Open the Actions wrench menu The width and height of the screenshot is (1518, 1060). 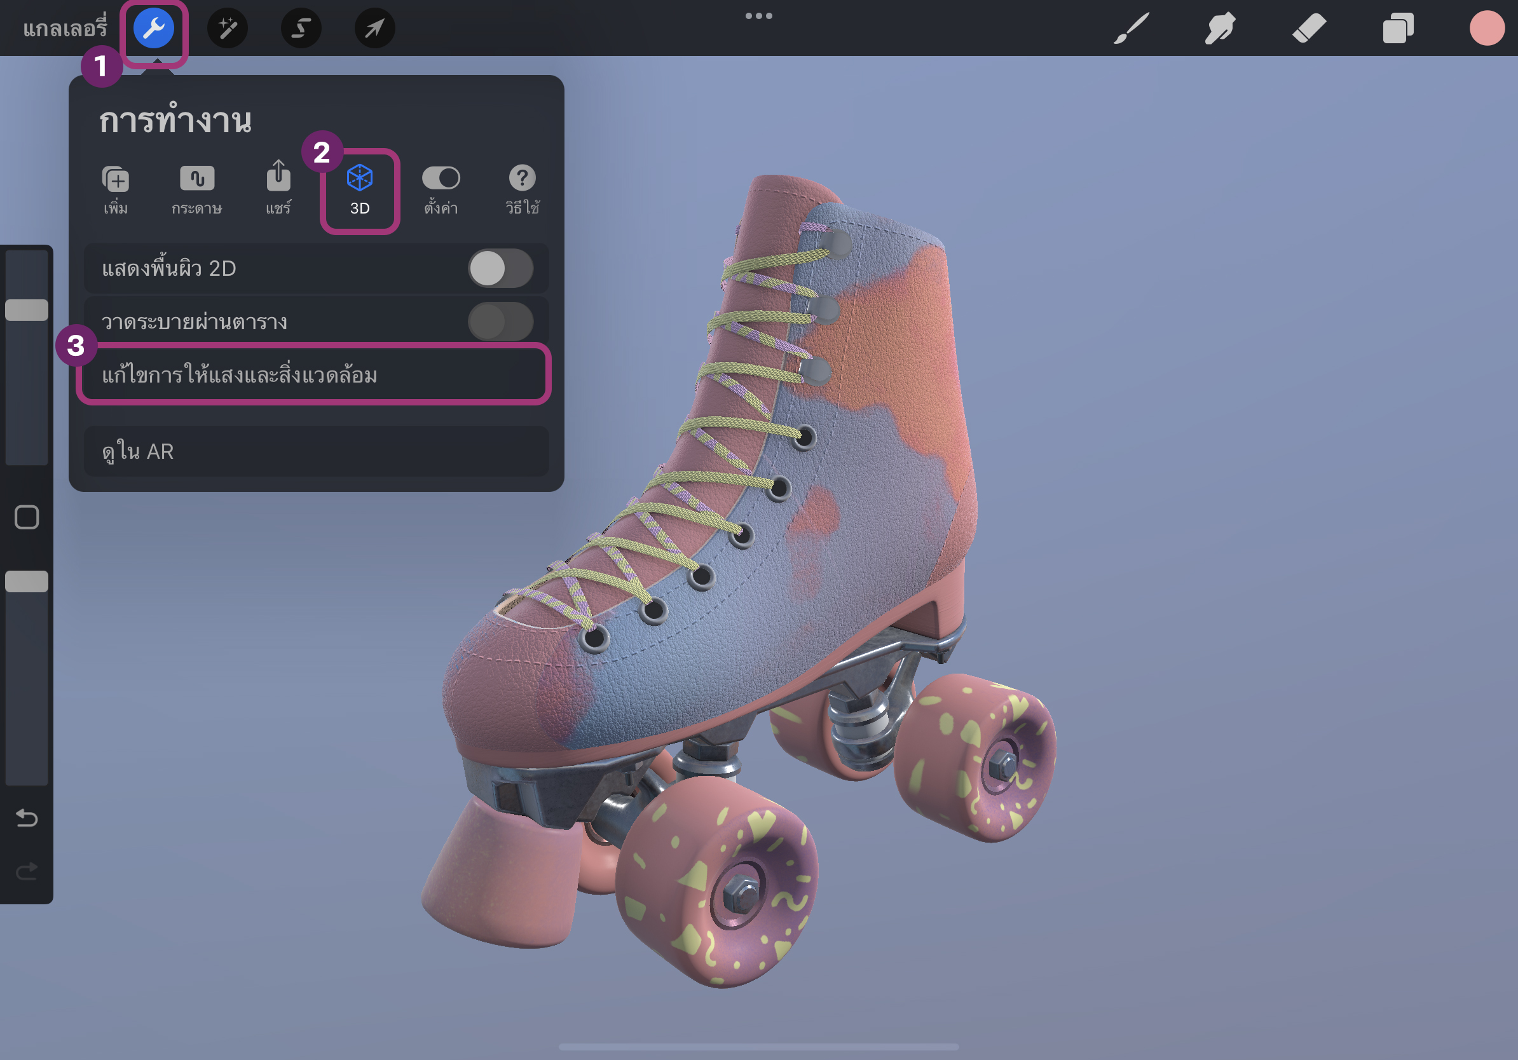pyautogui.click(x=153, y=29)
